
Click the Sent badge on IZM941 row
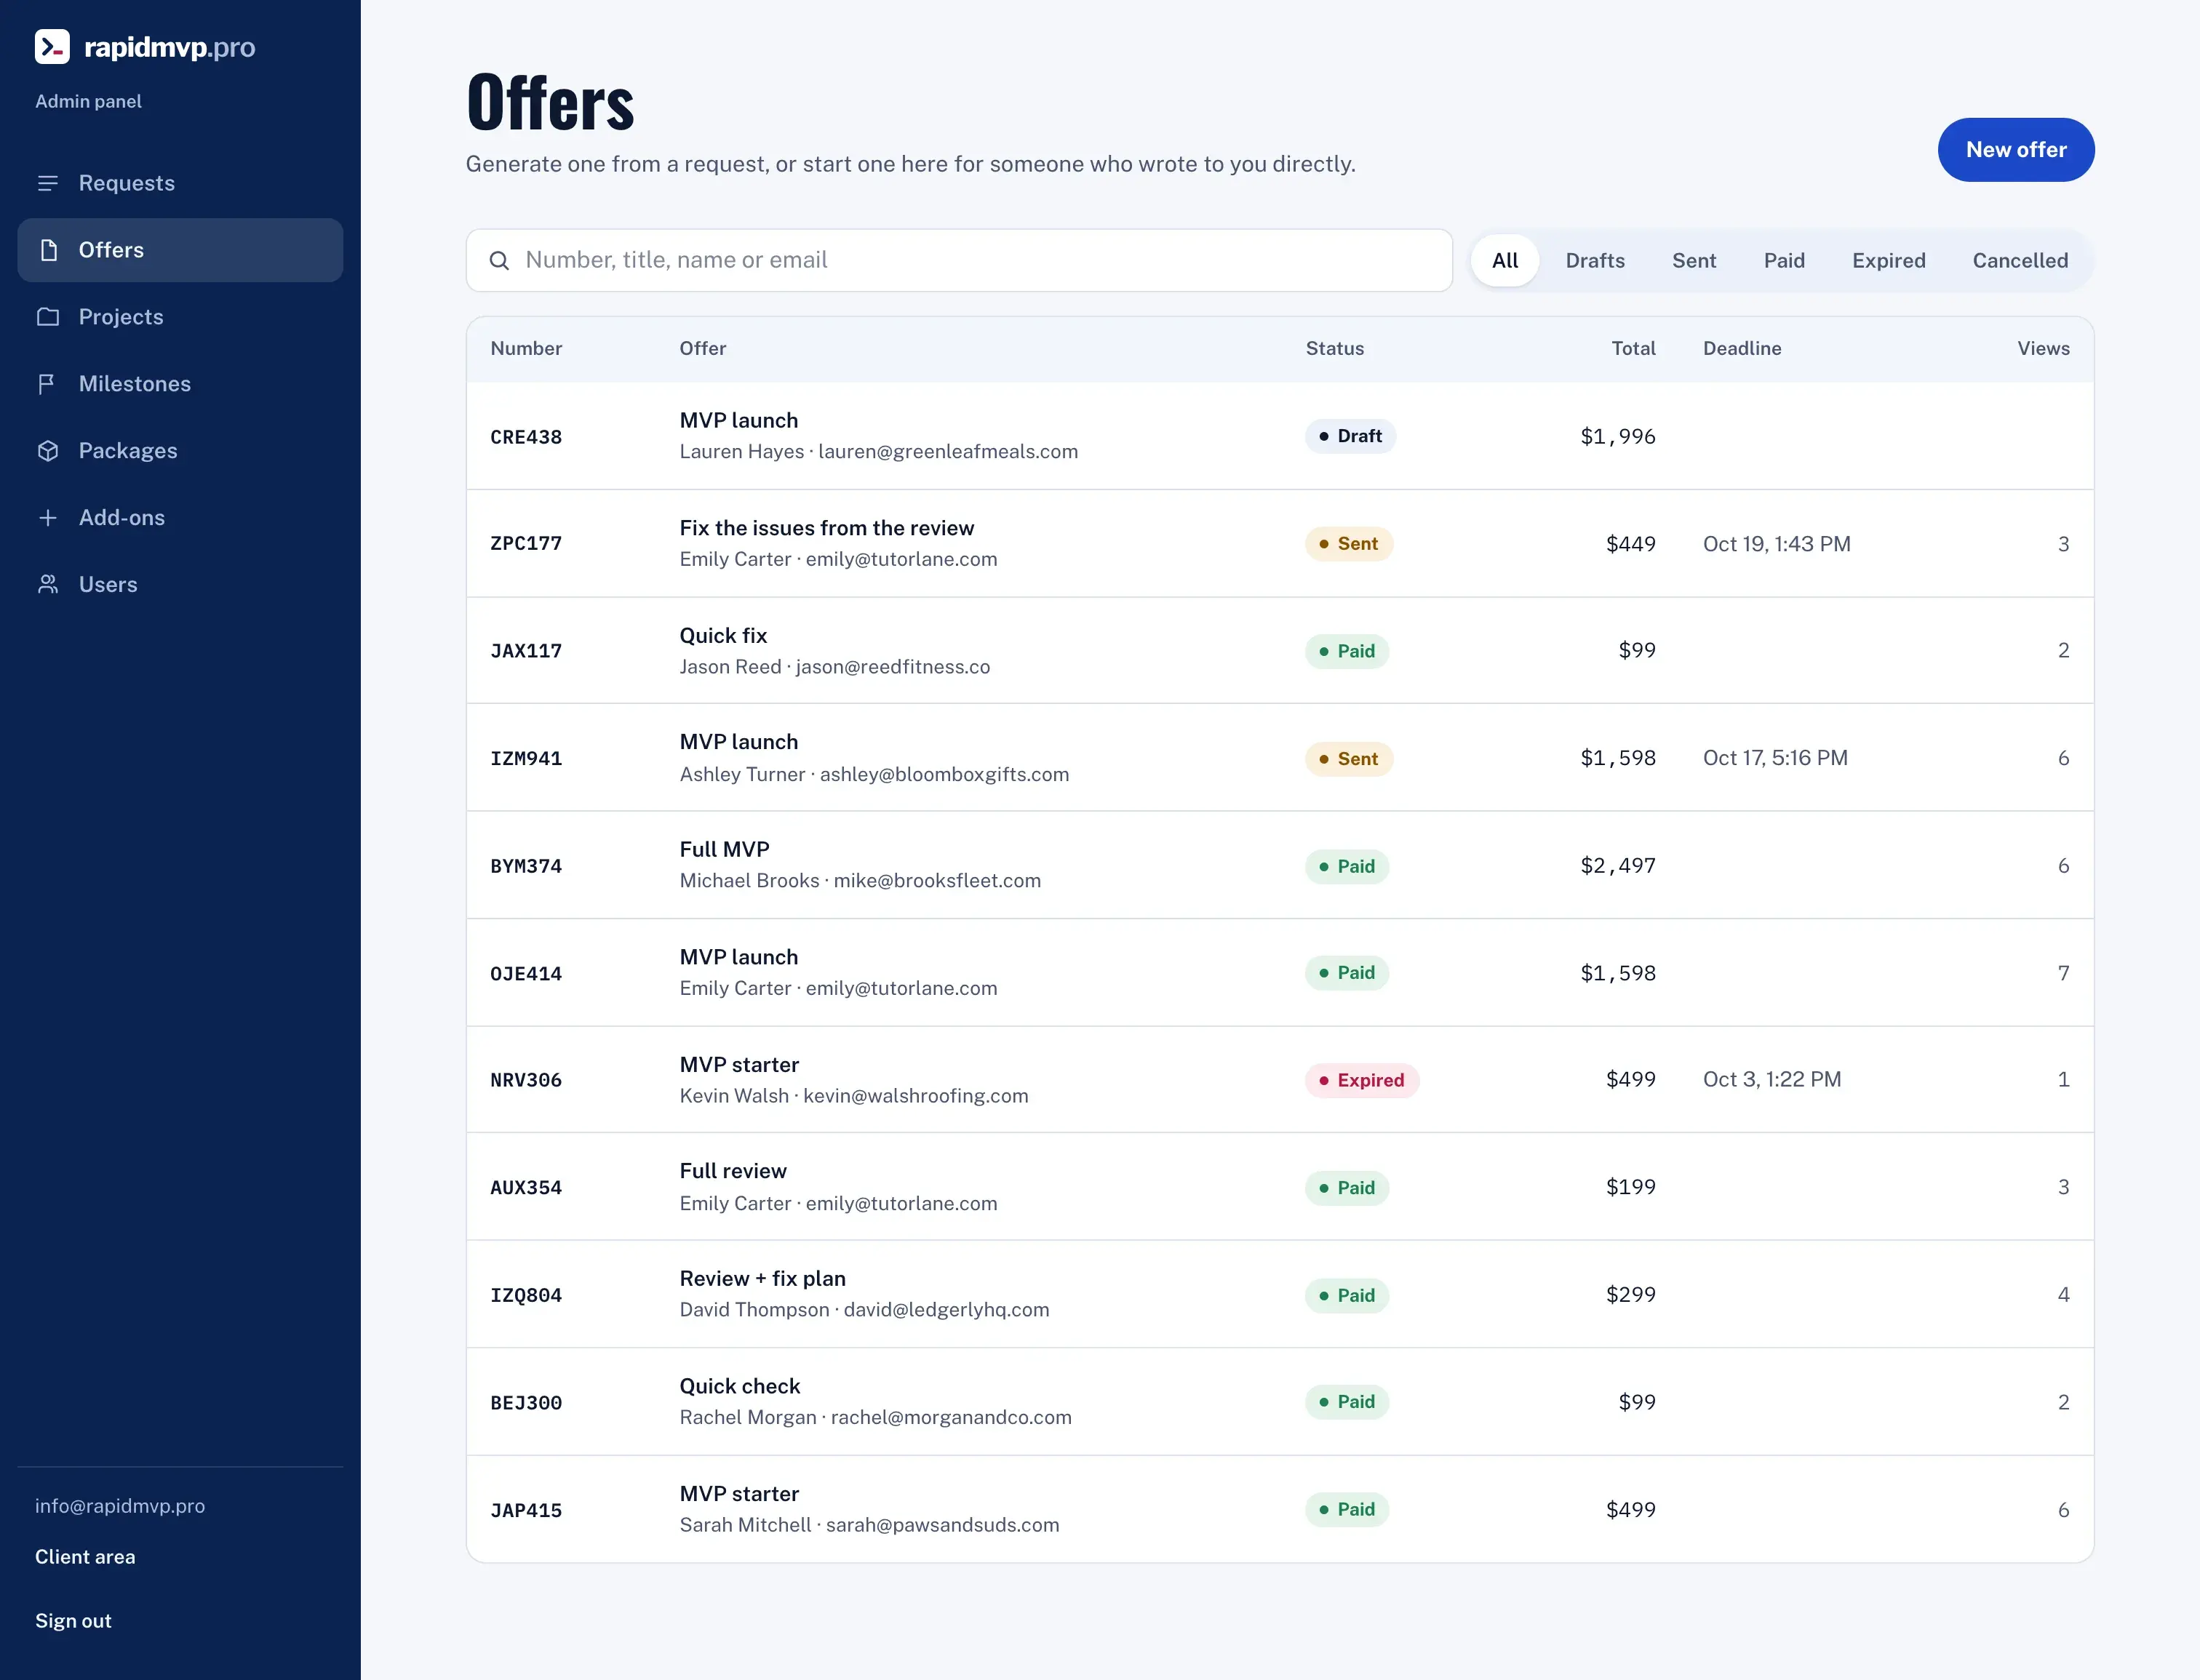1349,759
